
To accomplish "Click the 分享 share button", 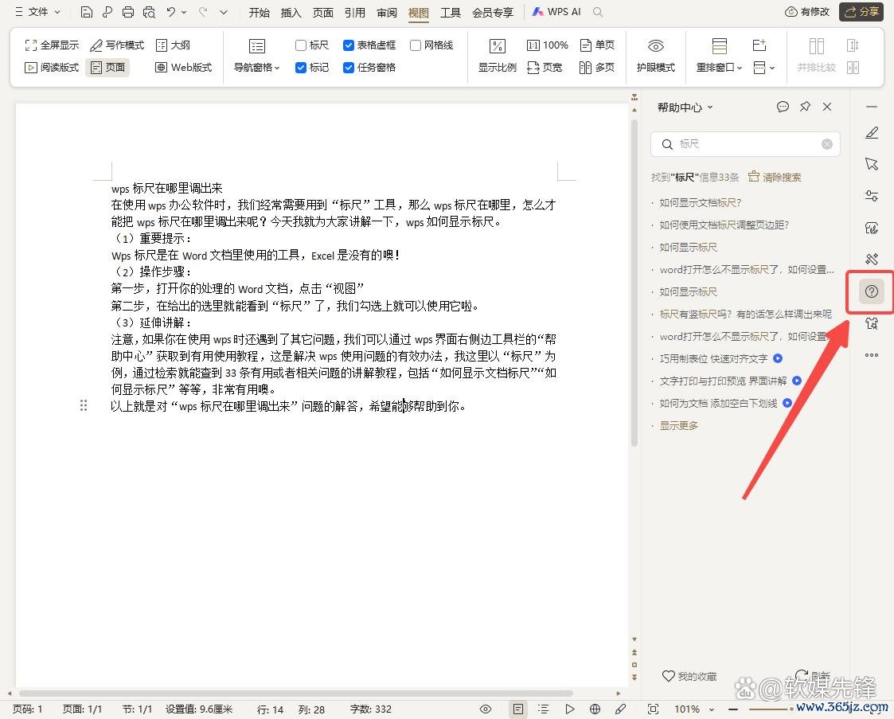I will tap(861, 11).
